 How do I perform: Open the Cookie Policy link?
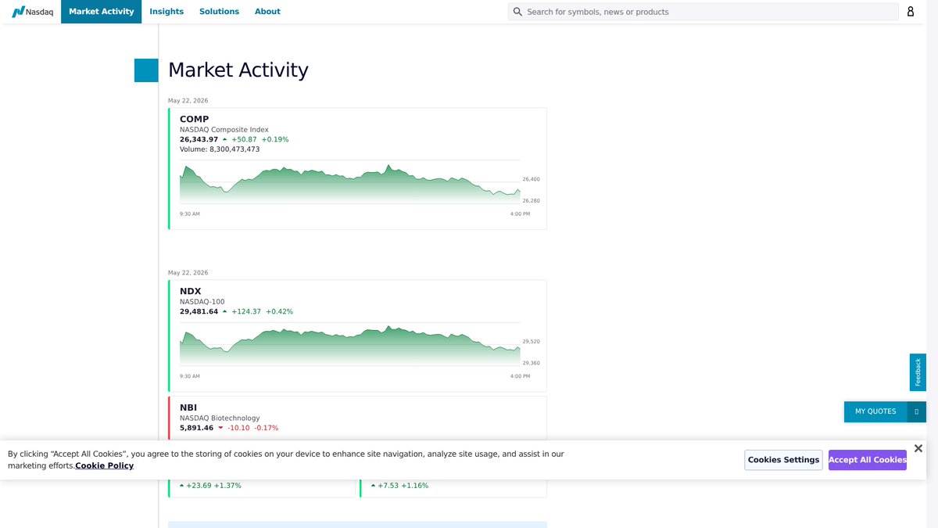104,465
